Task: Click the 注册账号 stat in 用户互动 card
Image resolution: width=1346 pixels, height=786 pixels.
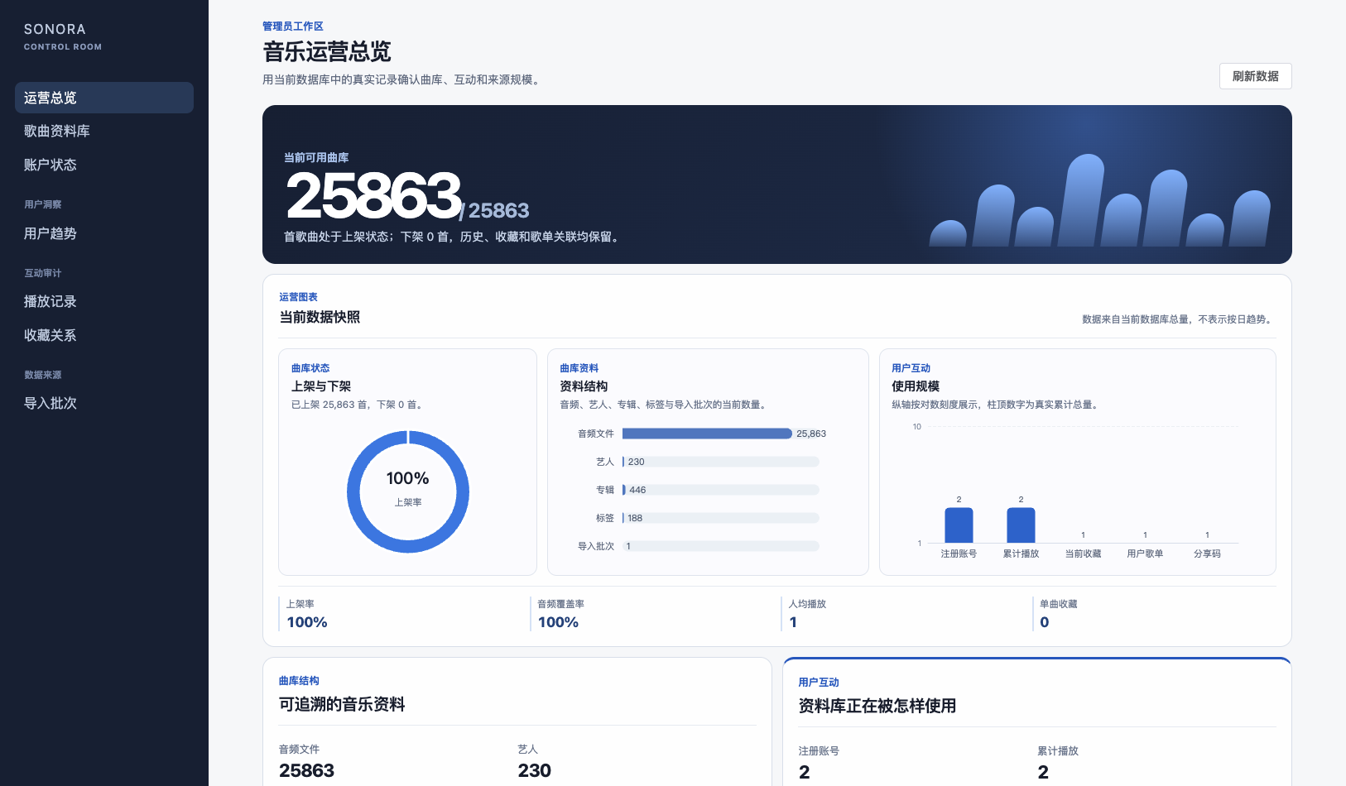Action: tap(819, 763)
